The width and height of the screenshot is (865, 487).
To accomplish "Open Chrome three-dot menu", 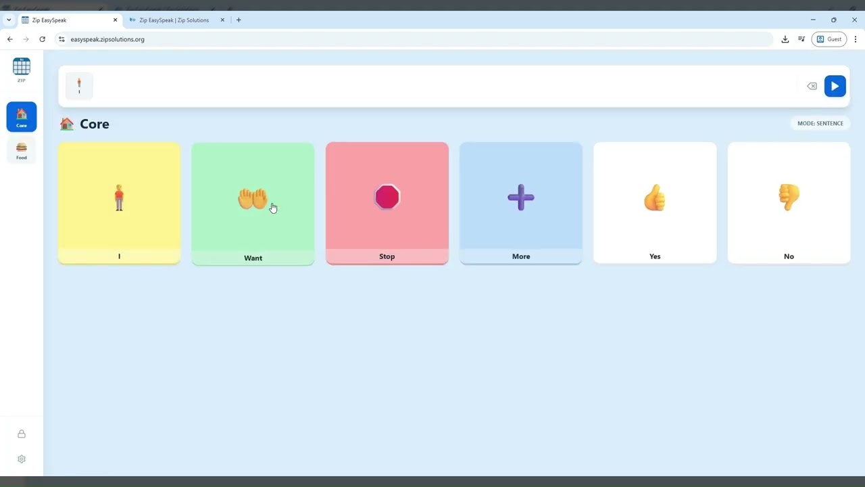I will click(856, 39).
